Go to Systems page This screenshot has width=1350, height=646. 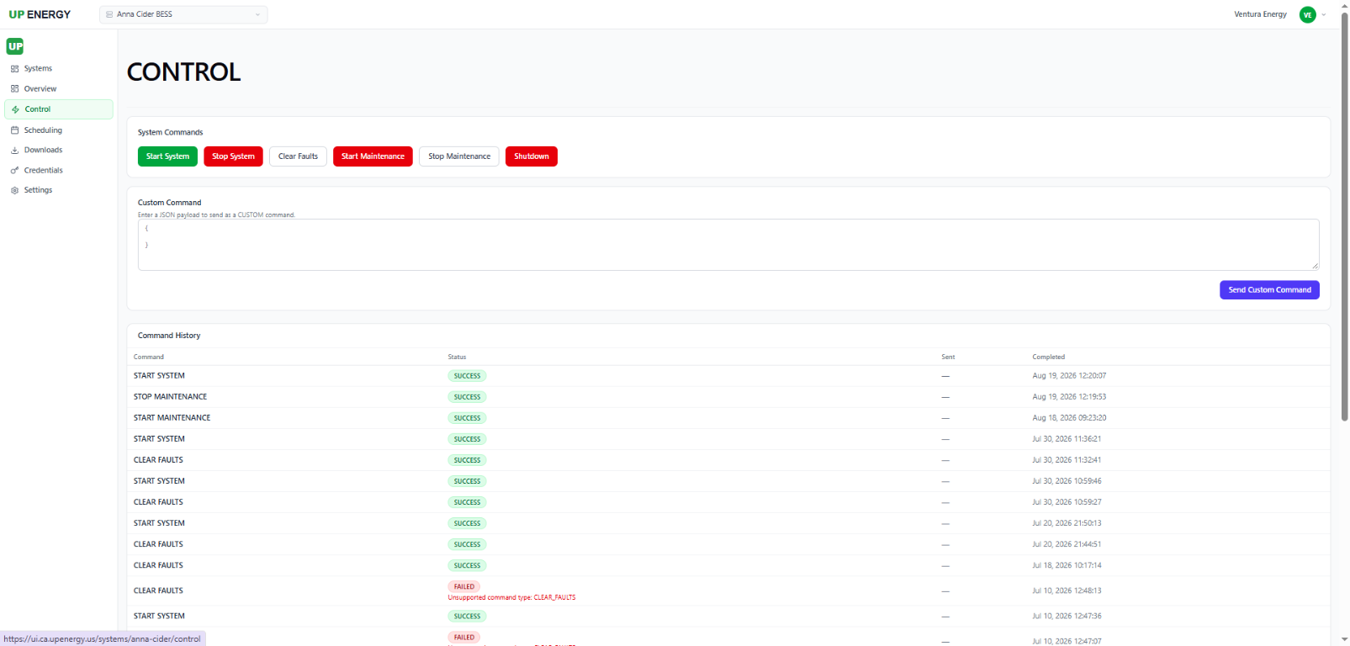tap(59, 69)
